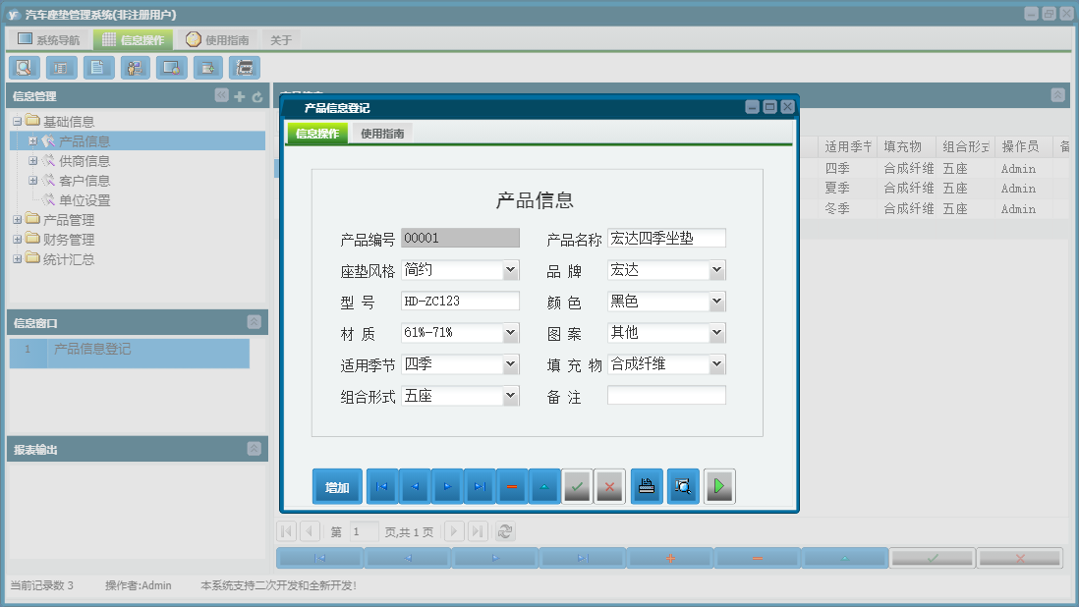Viewport: 1079px width, 607px height.
Task: Go to next record in product dialog
Action: 447,487
